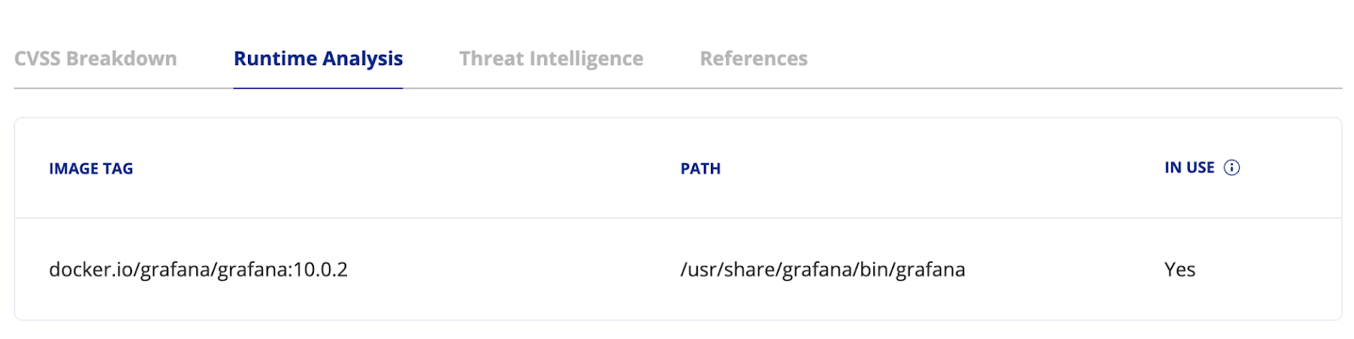Click header row space between IMAGE TAG and PATH
The height and width of the screenshot is (339, 1354).
tap(406, 168)
